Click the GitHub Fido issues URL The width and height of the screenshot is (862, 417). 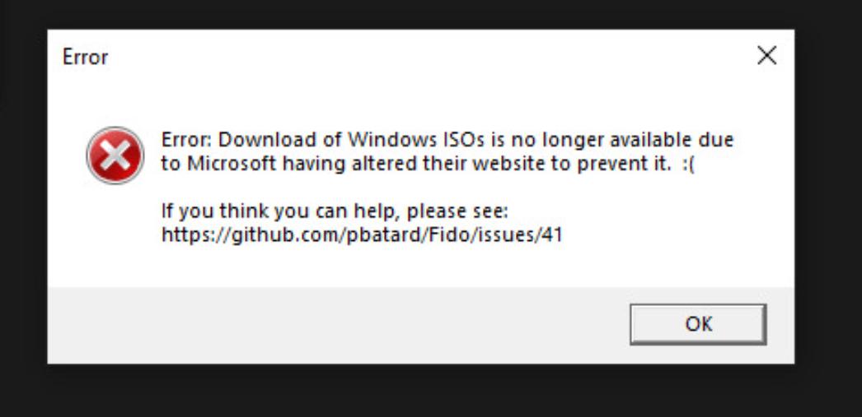(362, 236)
